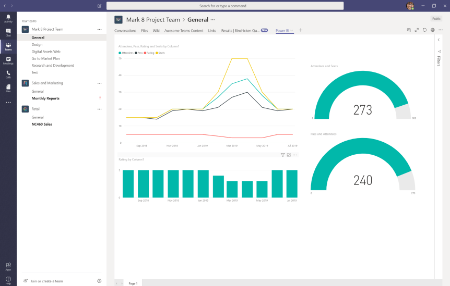Click the new chat compose icon

click(x=99, y=6)
